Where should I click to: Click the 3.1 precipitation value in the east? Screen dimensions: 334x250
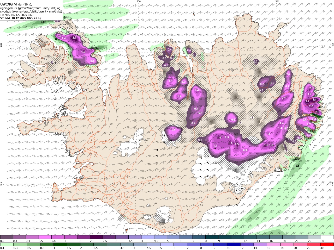[314, 99]
